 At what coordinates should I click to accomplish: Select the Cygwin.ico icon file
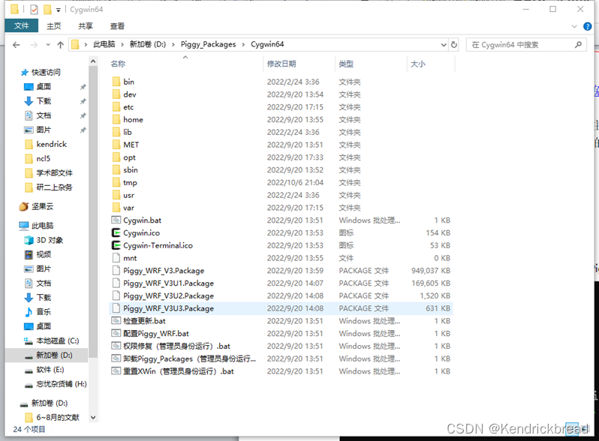pyautogui.click(x=116, y=233)
